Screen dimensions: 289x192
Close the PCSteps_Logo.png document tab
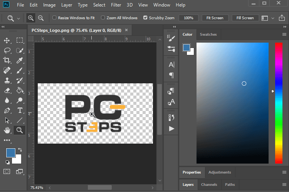click(x=126, y=30)
